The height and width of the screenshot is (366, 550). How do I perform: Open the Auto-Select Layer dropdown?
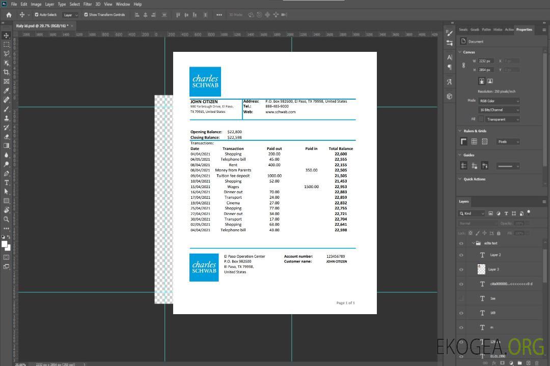coord(70,15)
